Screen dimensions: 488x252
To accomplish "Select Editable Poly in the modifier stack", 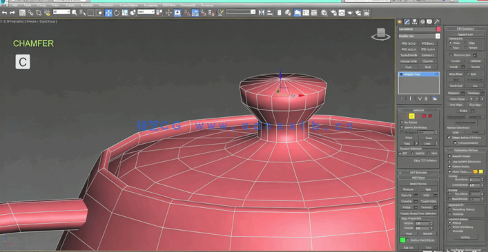I will pyautogui.click(x=418, y=74).
